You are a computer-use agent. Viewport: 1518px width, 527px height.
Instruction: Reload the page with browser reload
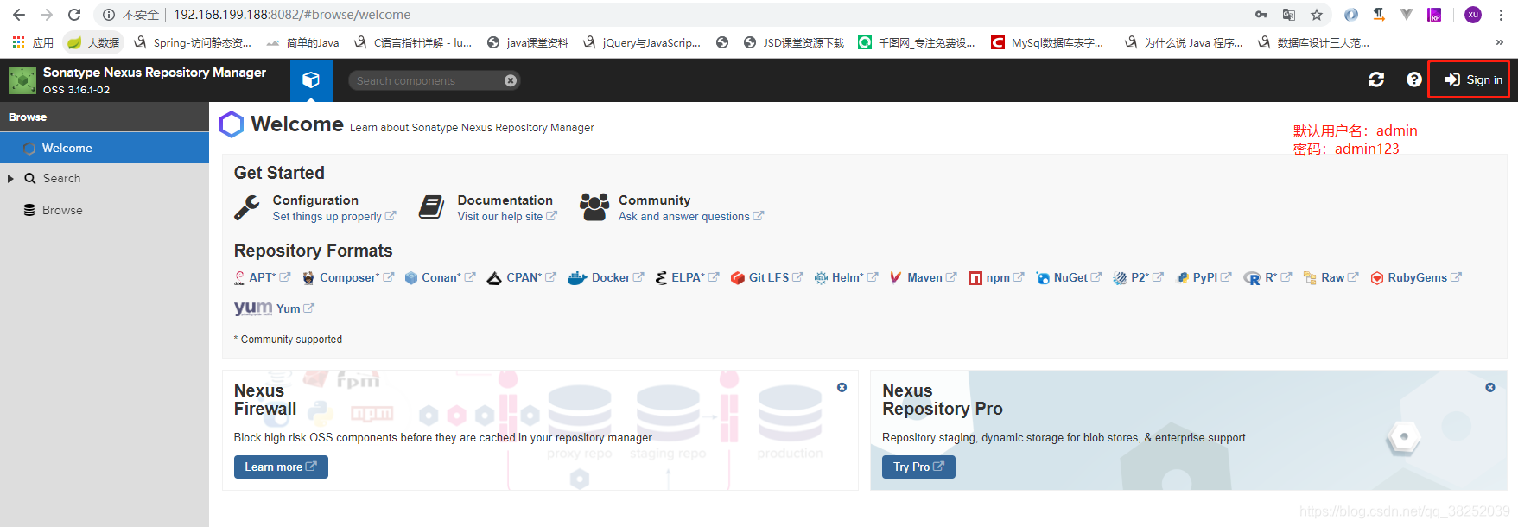pyautogui.click(x=74, y=15)
